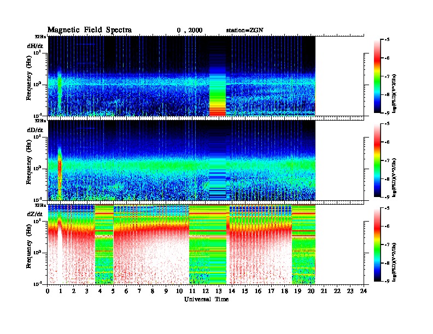Click the dD/dt 'Frequency (Hz)' axis label
Screen dimensions: 433x334
29,162
